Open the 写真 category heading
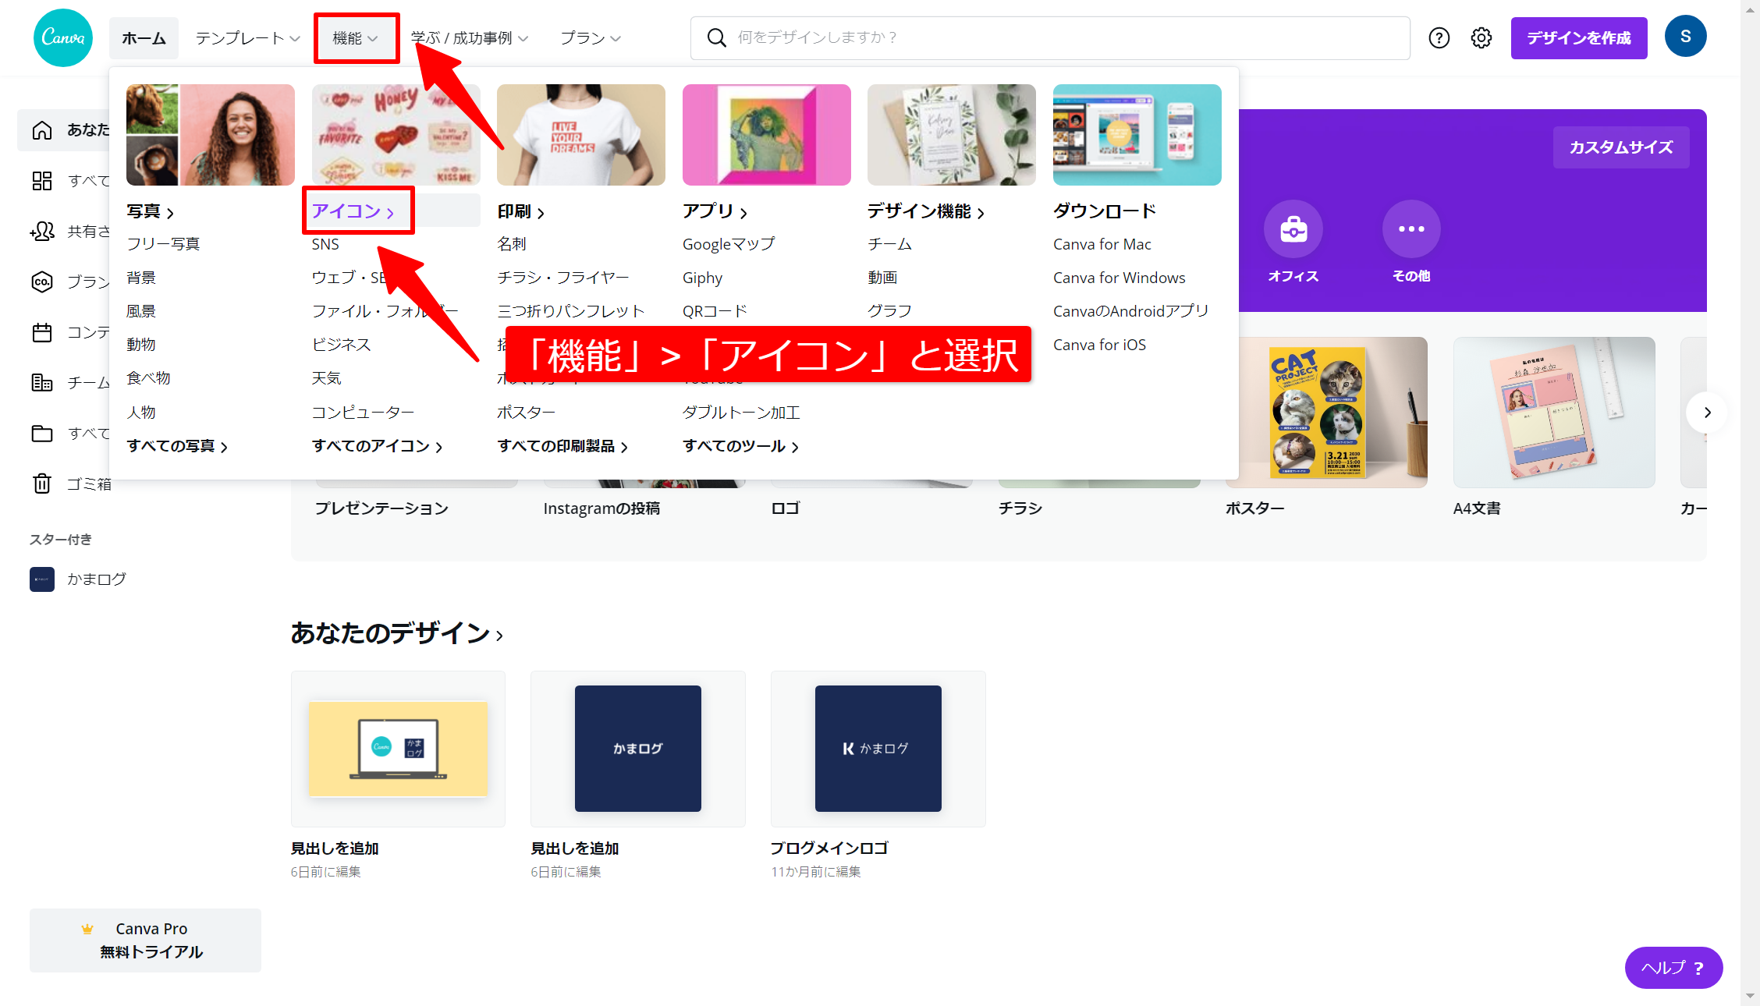Image resolution: width=1760 pixels, height=1006 pixels. tap(150, 211)
